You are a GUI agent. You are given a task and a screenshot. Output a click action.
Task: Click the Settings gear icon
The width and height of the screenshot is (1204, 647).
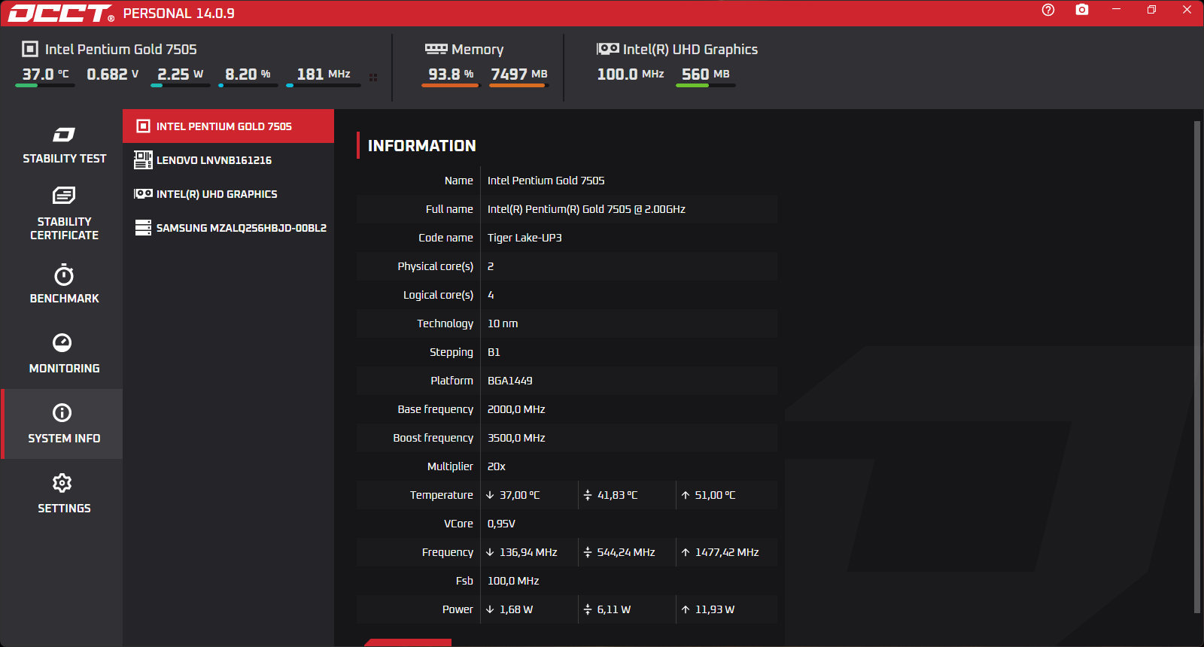tap(62, 482)
